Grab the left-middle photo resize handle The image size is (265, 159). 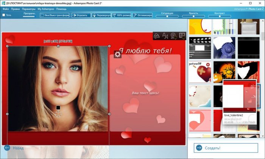point(7,114)
